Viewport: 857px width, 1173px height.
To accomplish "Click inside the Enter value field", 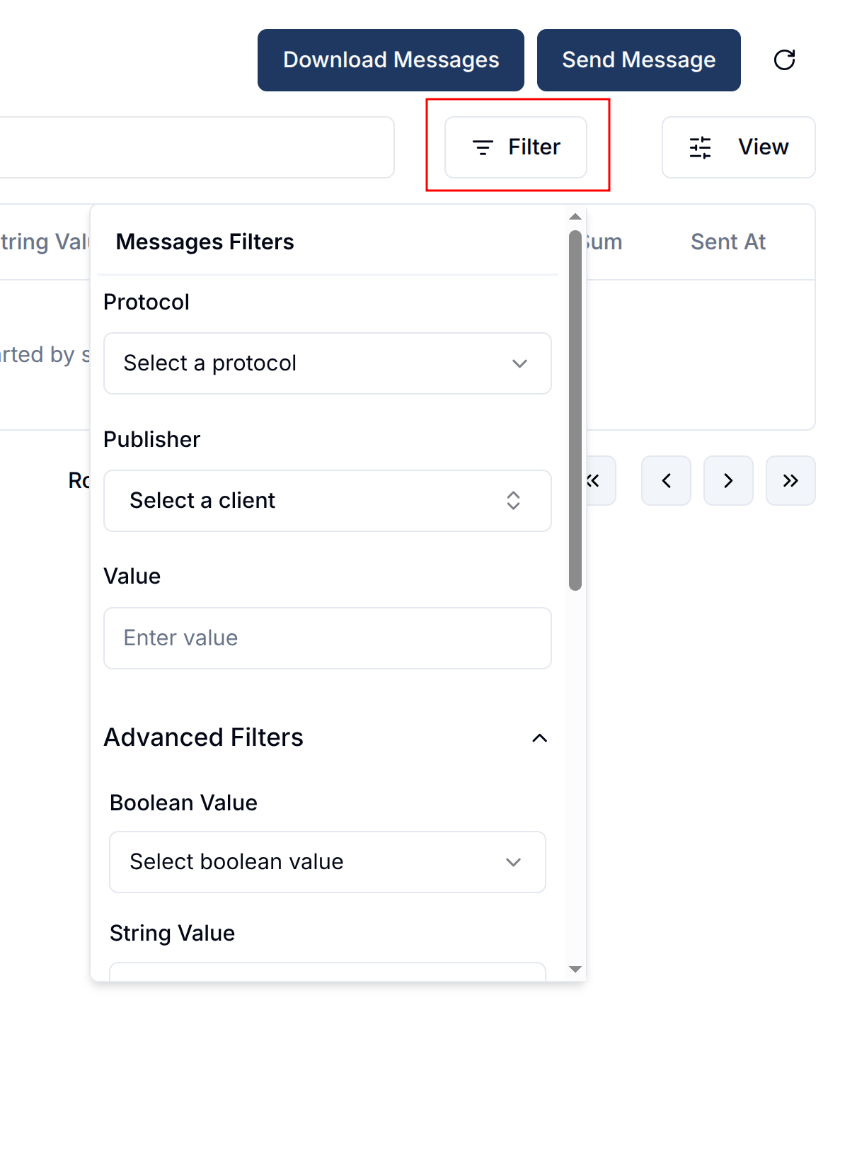I will click(327, 637).
